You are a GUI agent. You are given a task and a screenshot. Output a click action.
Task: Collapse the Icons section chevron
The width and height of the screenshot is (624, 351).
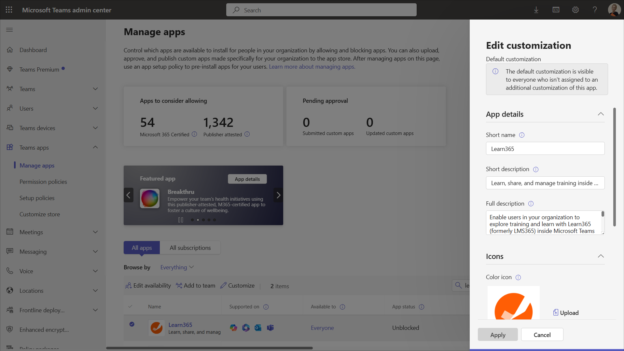click(x=601, y=256)
